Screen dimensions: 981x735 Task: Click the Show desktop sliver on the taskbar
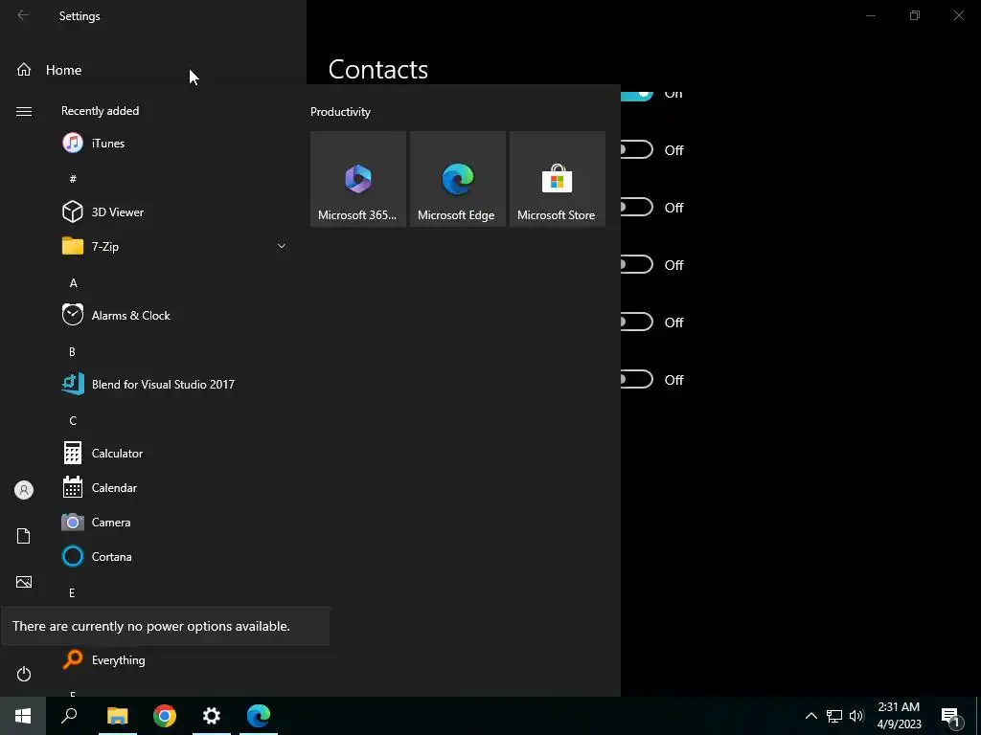pos(977,716)
